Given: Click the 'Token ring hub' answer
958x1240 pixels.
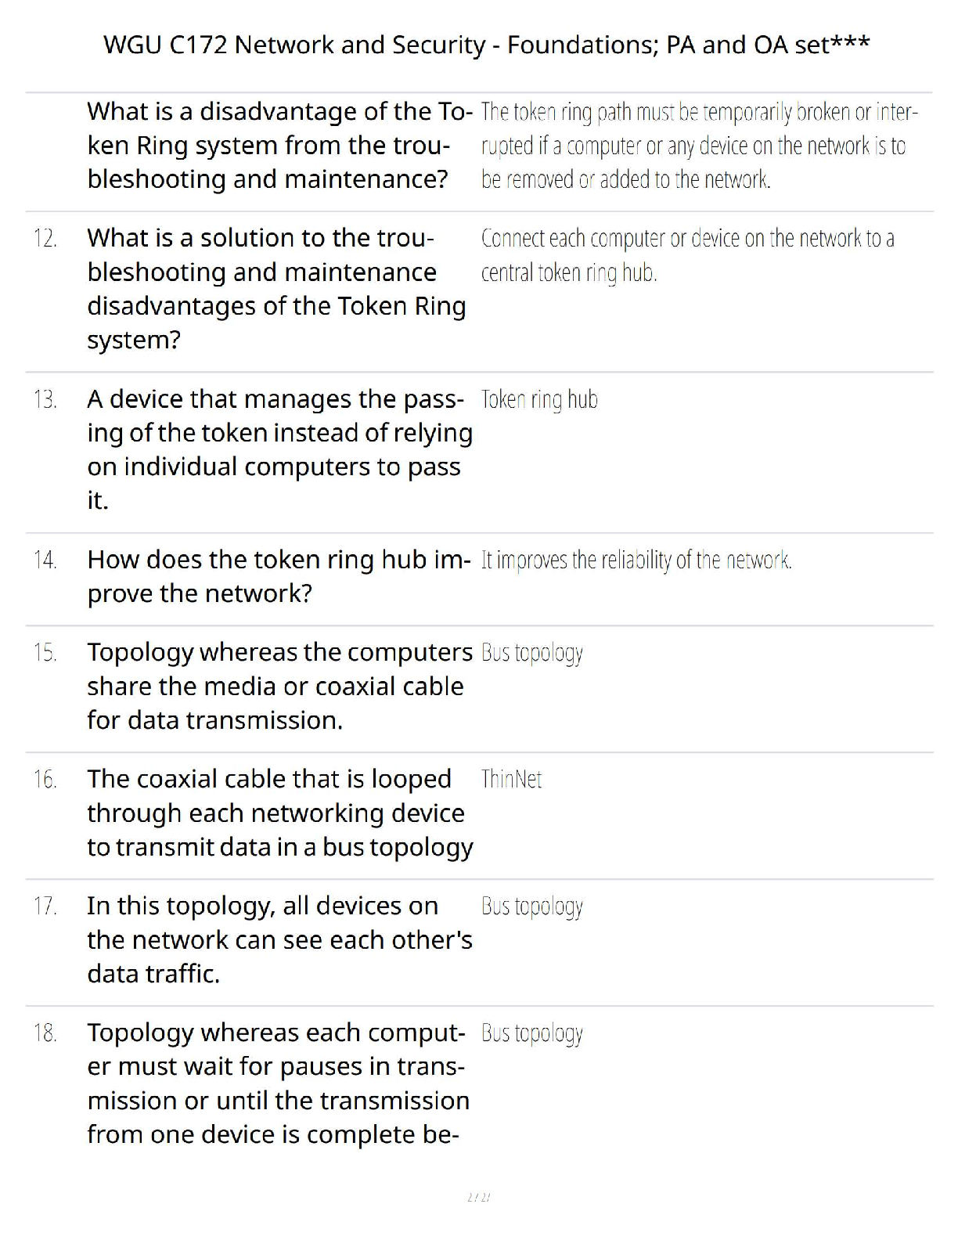Looking at the screenshot, I should point(539,400).
